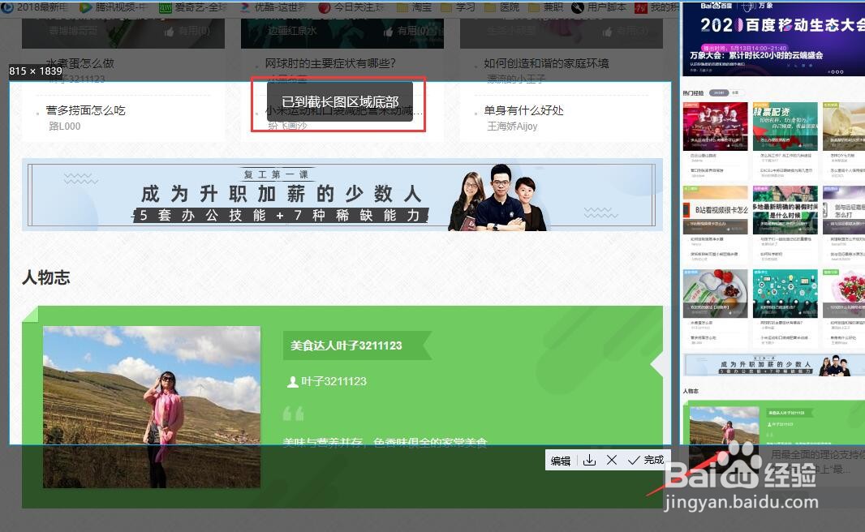Screen dimensions: 865x532
Task: Open article 荞多捞面怎么吃
Action: pos(85,110)
